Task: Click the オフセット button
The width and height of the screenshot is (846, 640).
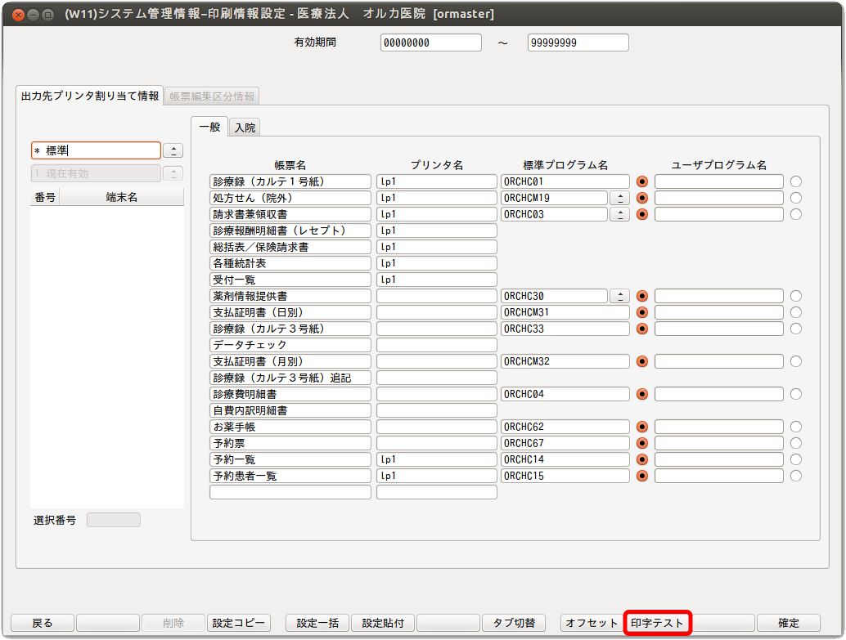Action: pyautogui.click(x=592, y=623)
